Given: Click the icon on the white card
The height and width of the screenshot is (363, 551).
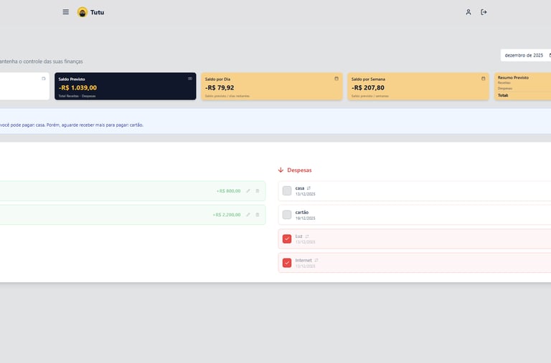Looking at the screenshot, I should tap(44, 79).
